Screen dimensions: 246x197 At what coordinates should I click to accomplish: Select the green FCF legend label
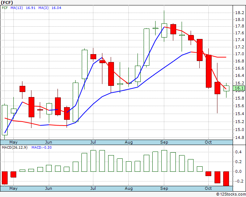tap(5, 8)
